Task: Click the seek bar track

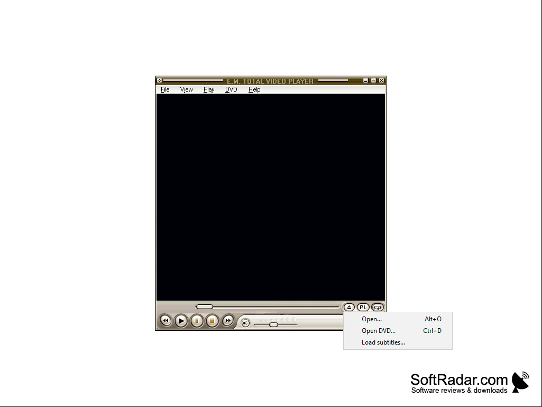Action: (x=267, y=306)
